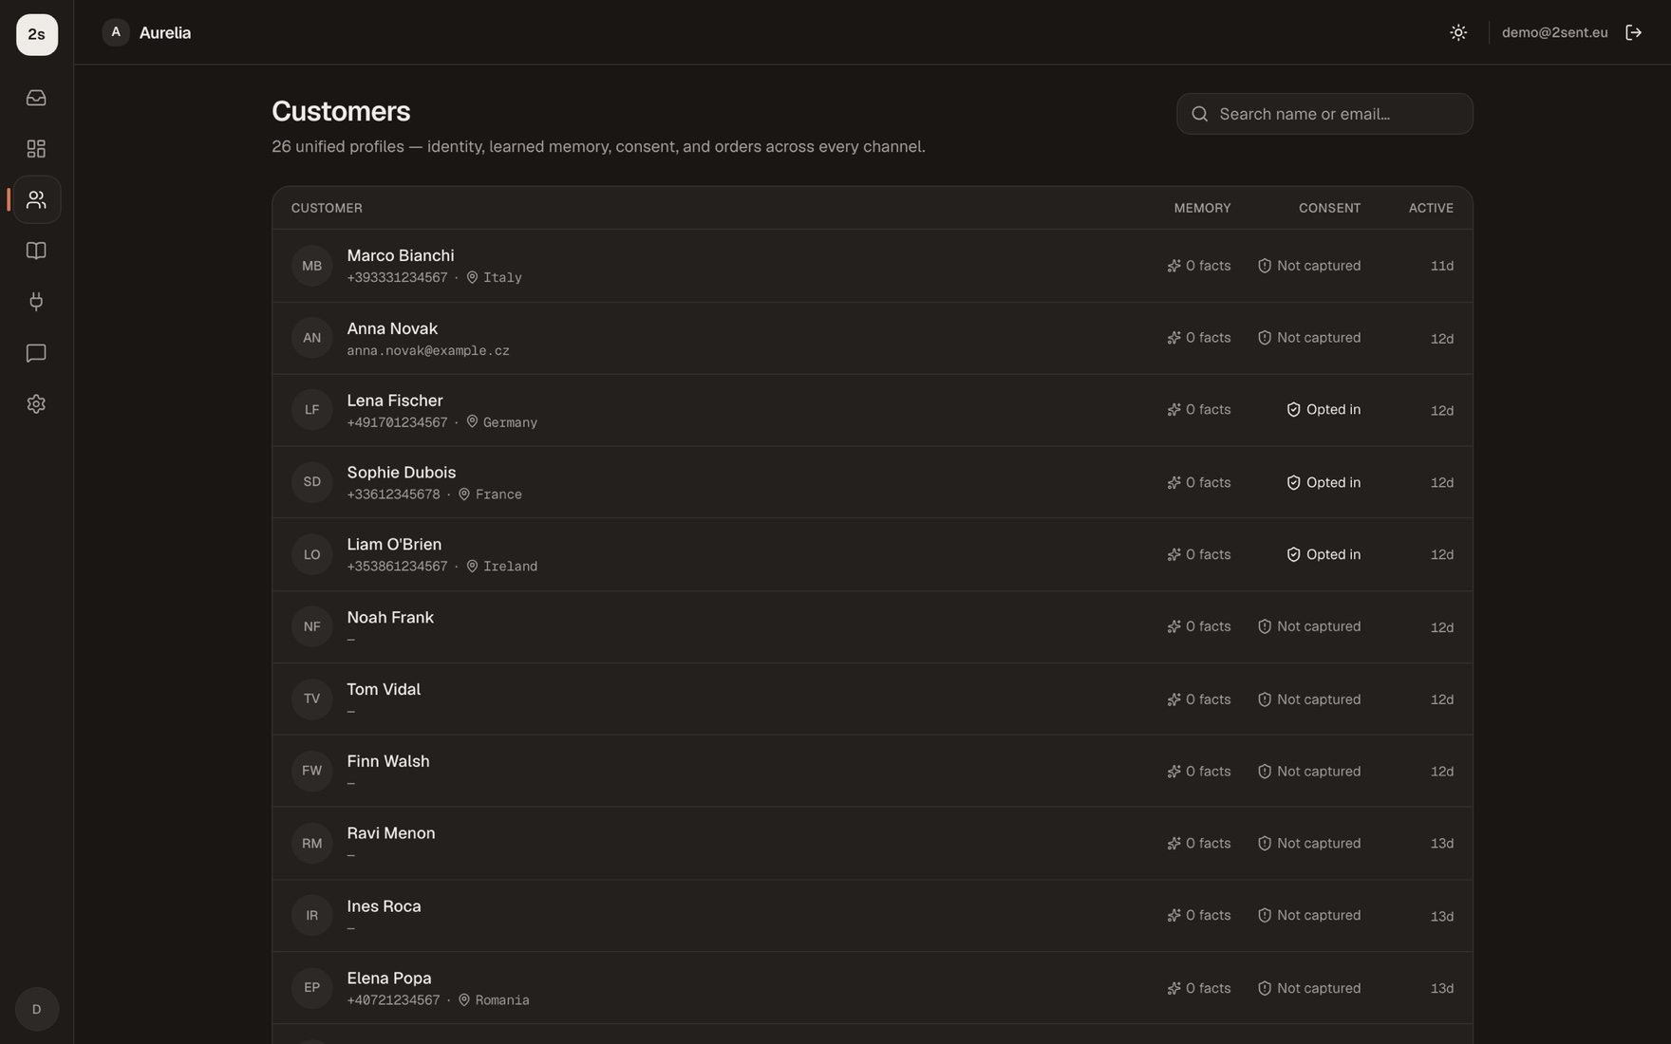
Task: Open the dashboard grid icon in sidebar
Action: [x=36, y=149]
